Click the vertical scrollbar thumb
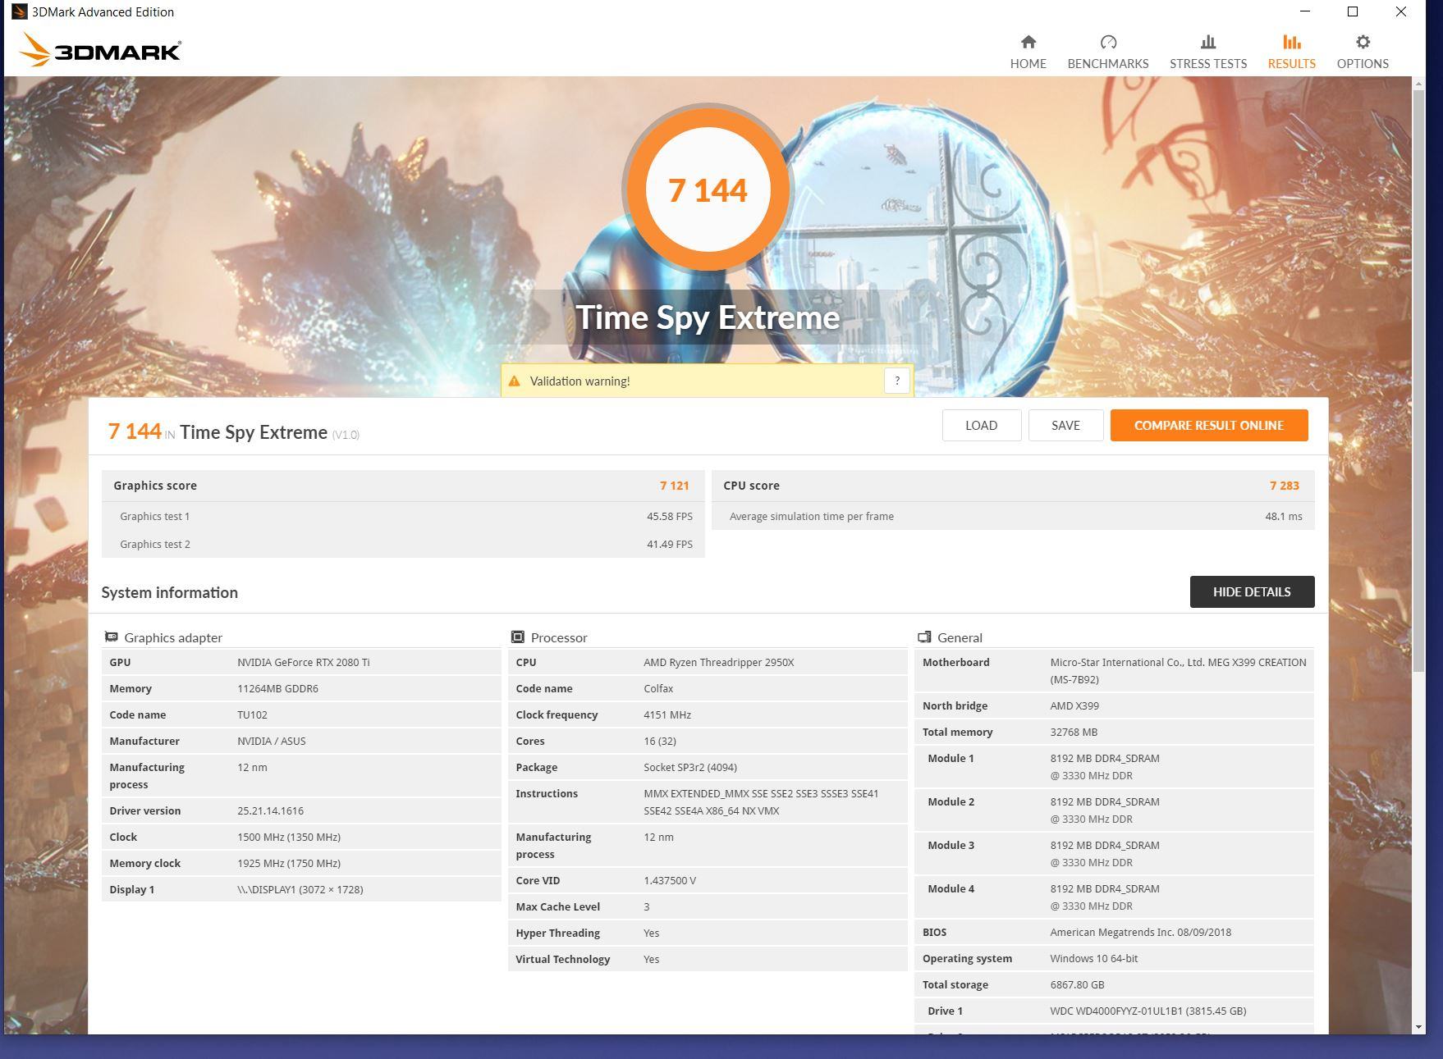This screenshot has height=1059, width=1443. [x=1418, y=381]
